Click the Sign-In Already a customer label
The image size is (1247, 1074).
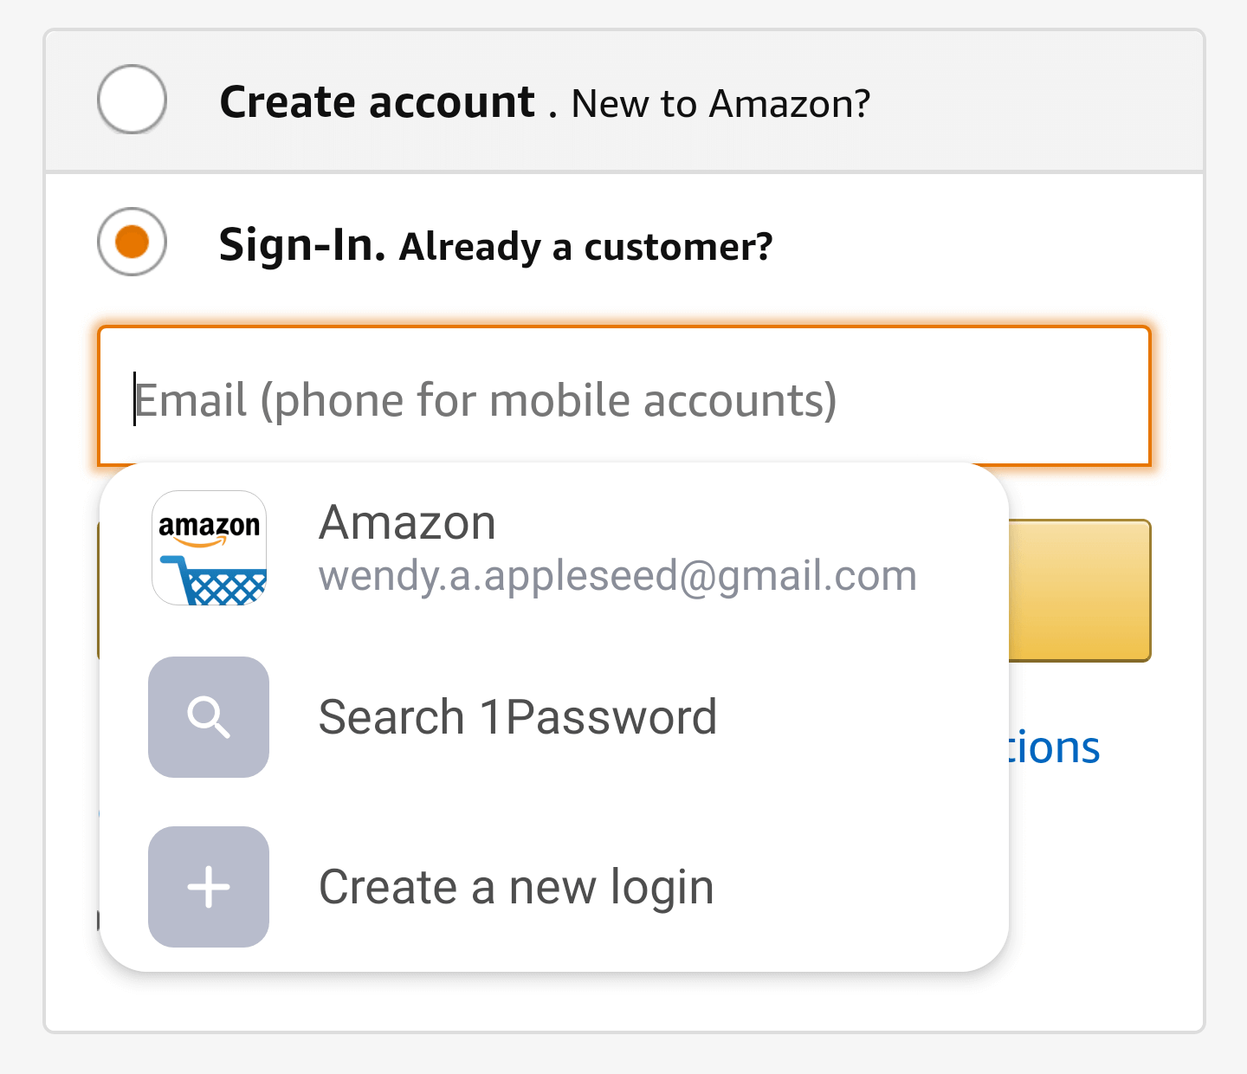click(x=495, y=245)
